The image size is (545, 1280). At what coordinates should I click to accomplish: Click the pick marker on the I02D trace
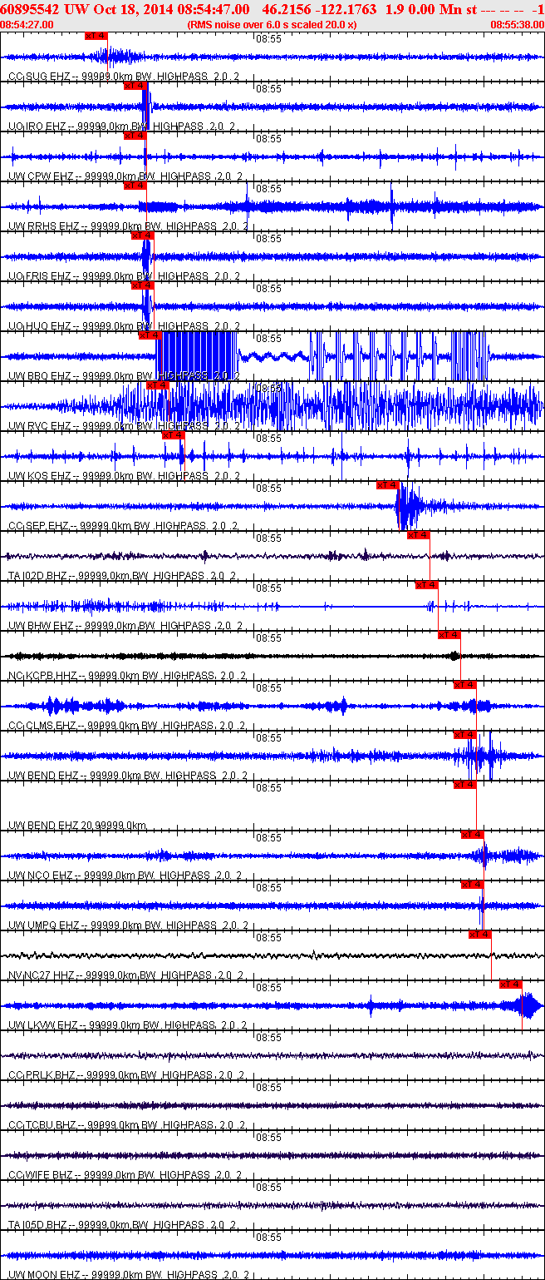point(418,535)
